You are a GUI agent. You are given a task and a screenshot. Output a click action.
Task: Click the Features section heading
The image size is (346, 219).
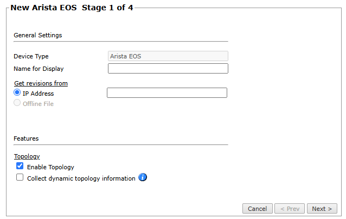[26, 138]
